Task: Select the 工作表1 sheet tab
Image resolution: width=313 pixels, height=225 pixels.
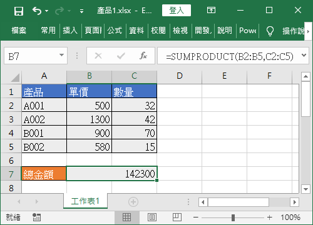Action: pos(85,201)
